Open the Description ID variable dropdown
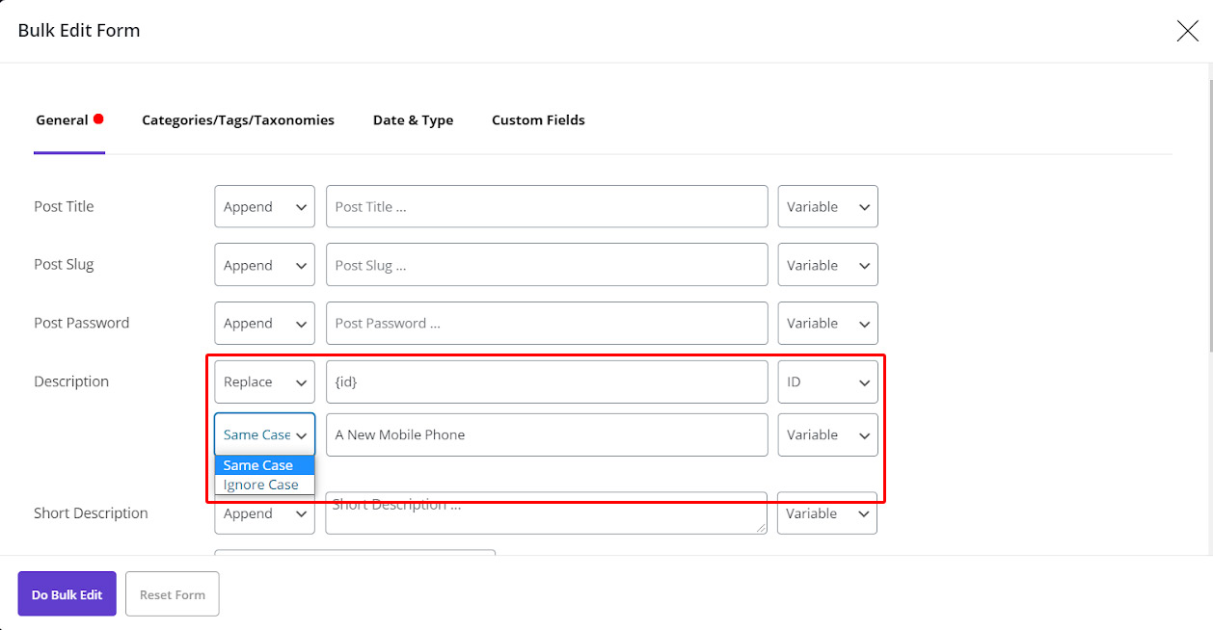This screenshot has width=1213, height=630. (x=827, y=381)
